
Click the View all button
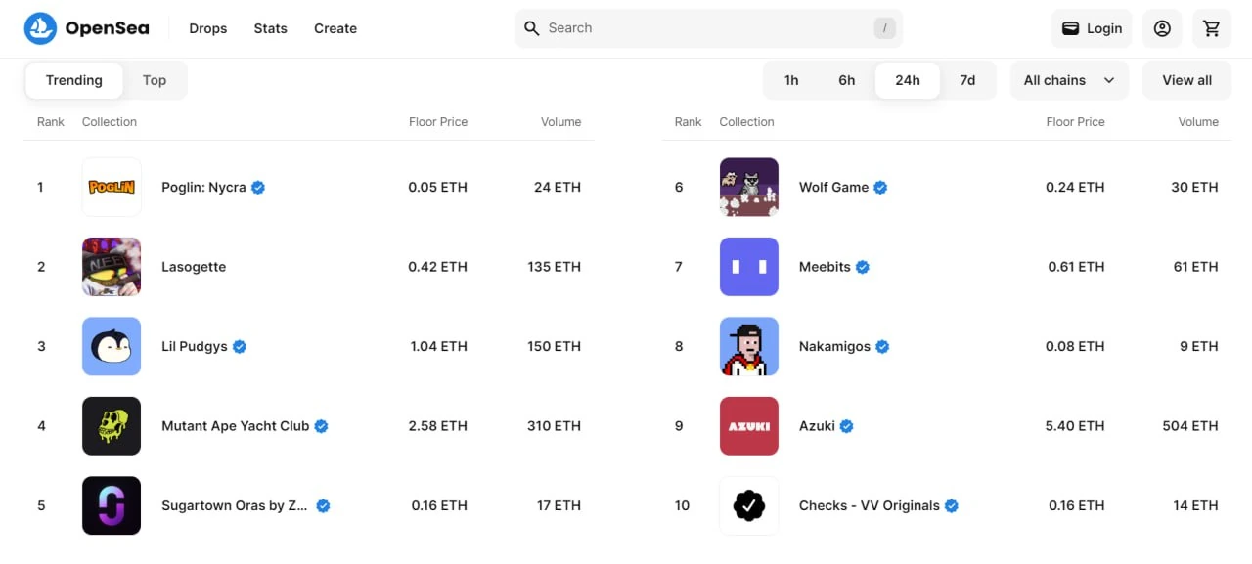pos(1187,80)
